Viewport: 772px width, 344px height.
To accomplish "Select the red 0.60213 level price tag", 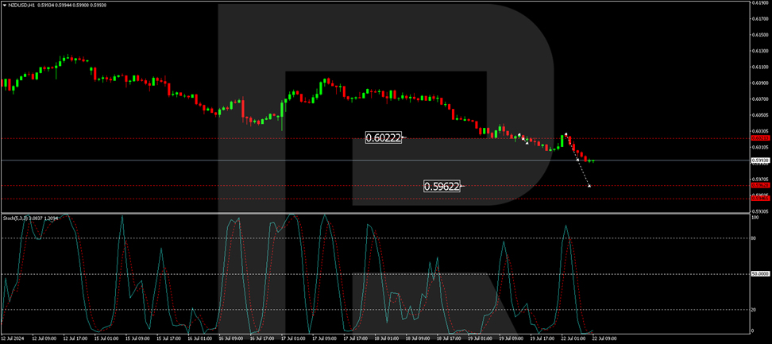I will (760, 139).
